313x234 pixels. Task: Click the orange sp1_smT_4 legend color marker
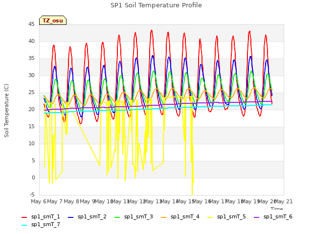click(164, 217)
